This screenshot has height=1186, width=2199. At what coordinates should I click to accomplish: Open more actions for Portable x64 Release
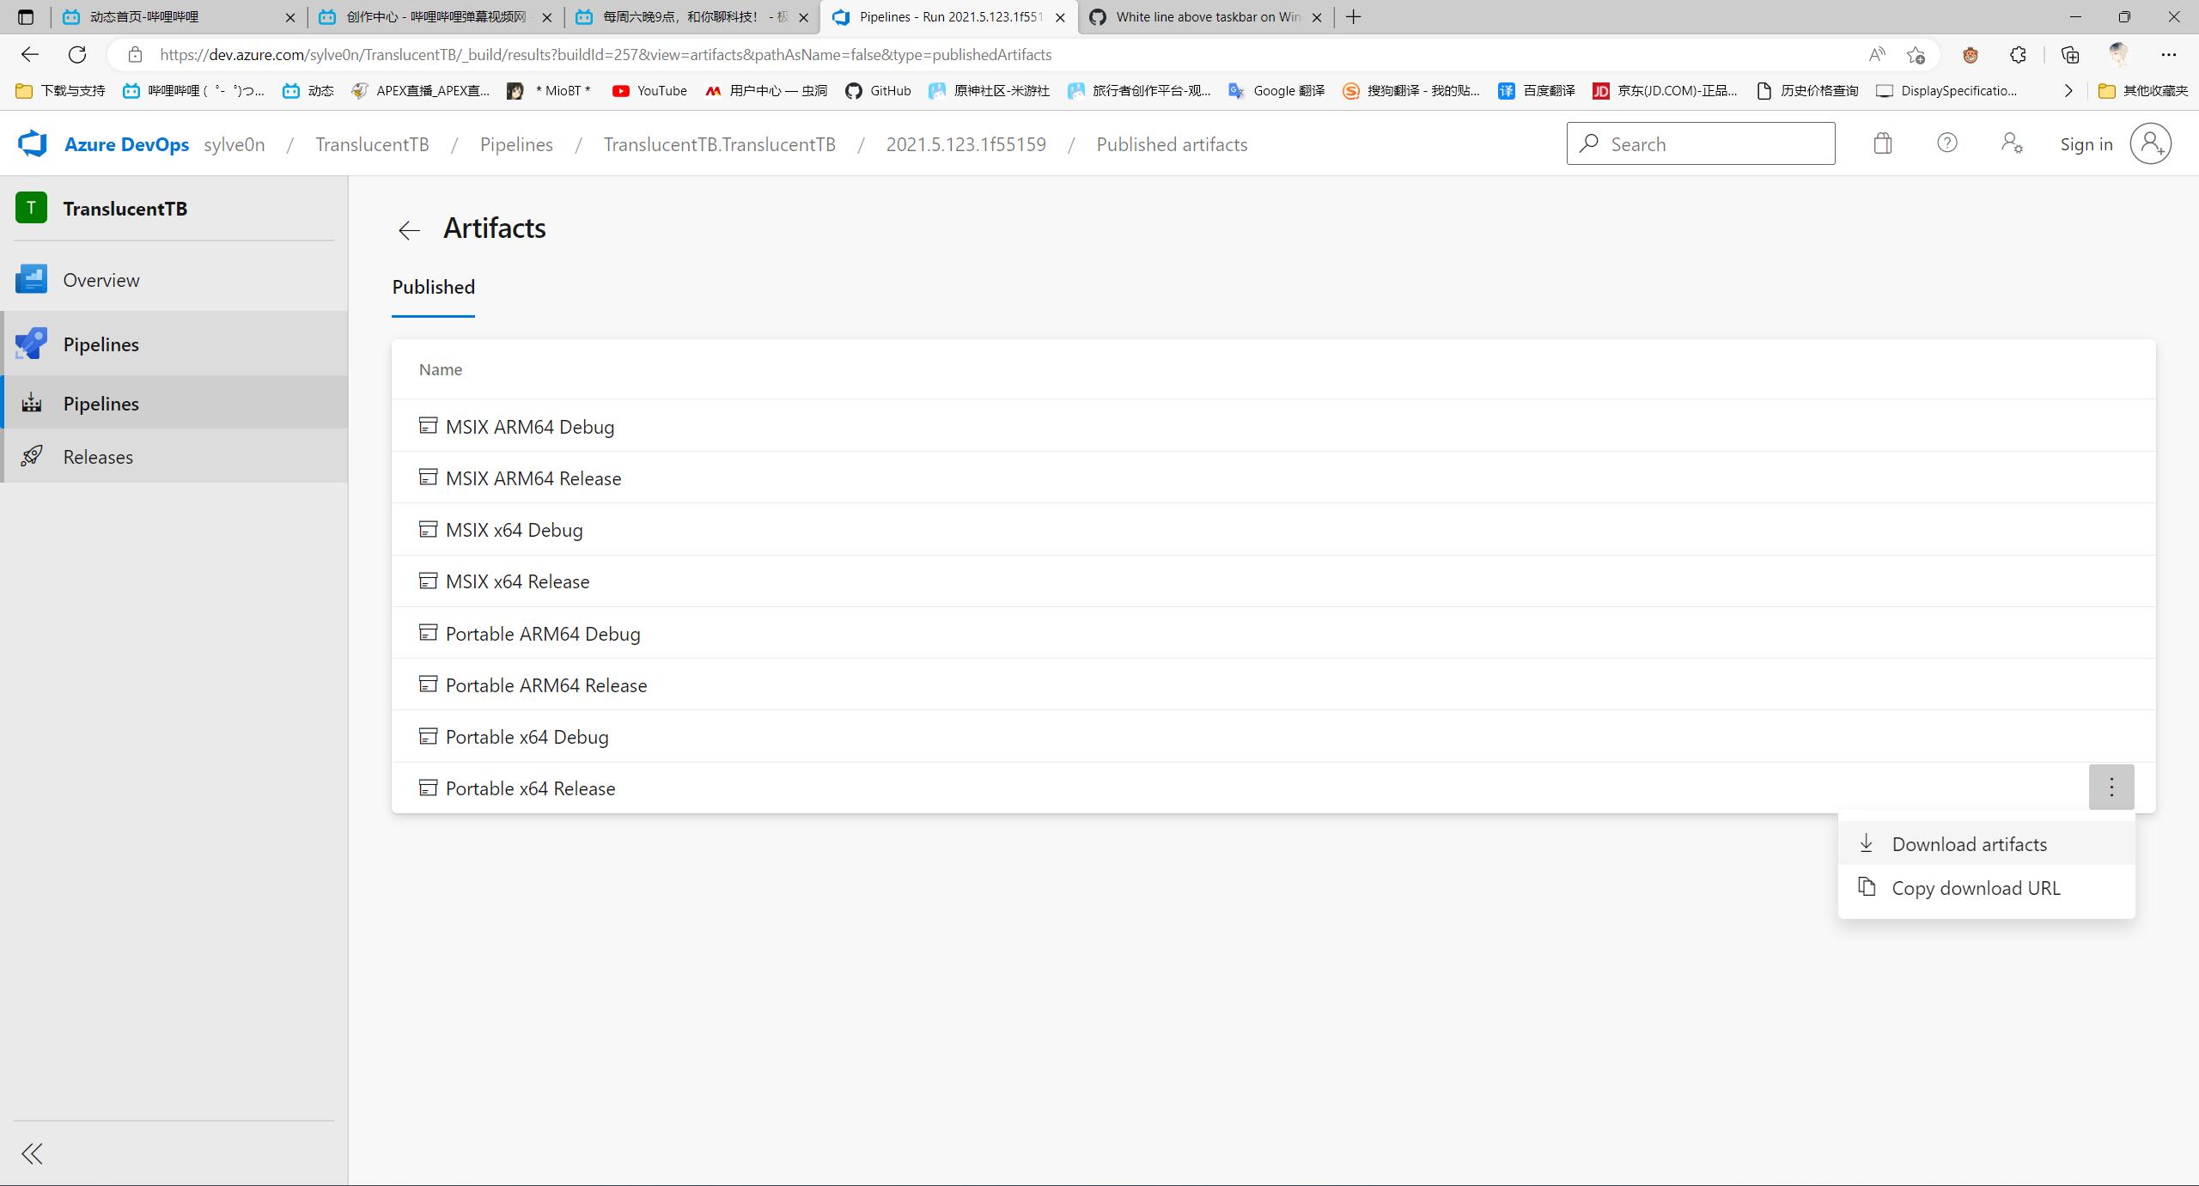click(x=2111, y=787)
